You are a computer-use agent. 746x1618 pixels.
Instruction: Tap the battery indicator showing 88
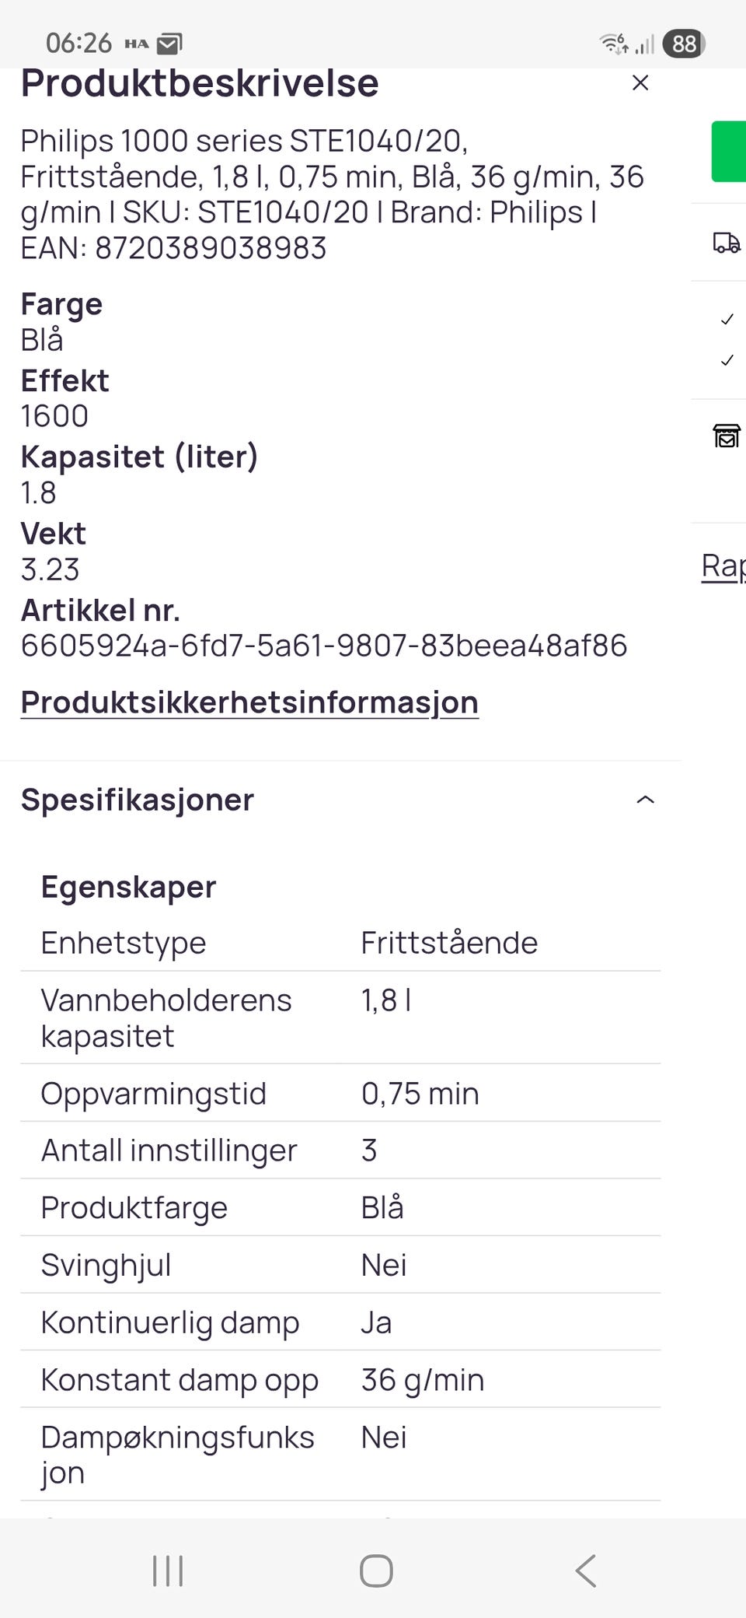[684, 44]
